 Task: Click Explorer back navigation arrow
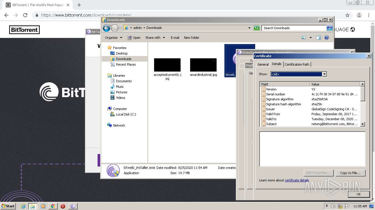click(x=107, y=28)
